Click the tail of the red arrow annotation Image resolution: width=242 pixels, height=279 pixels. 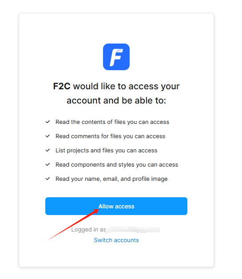[x=48, y=239]
